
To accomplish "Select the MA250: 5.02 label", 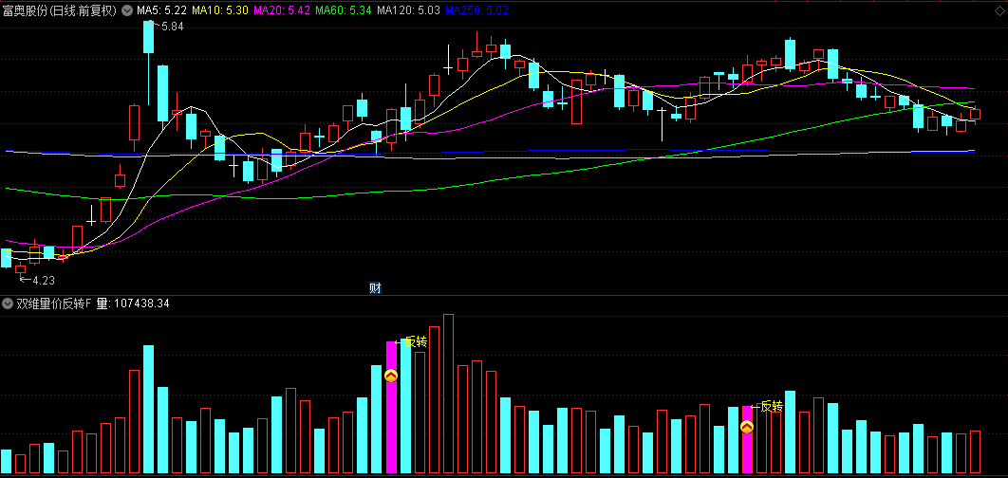I will click(477, 10).
